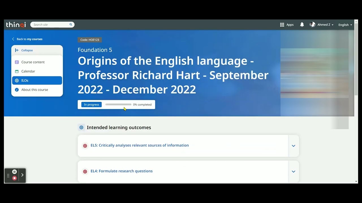This screenshot has width=362, height=203.
Task: Click the In progress status badge
Action: point(91,105)
